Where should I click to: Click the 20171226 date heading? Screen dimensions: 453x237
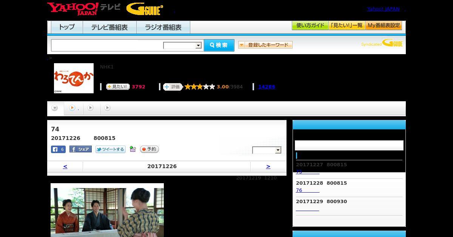(162, 166)
